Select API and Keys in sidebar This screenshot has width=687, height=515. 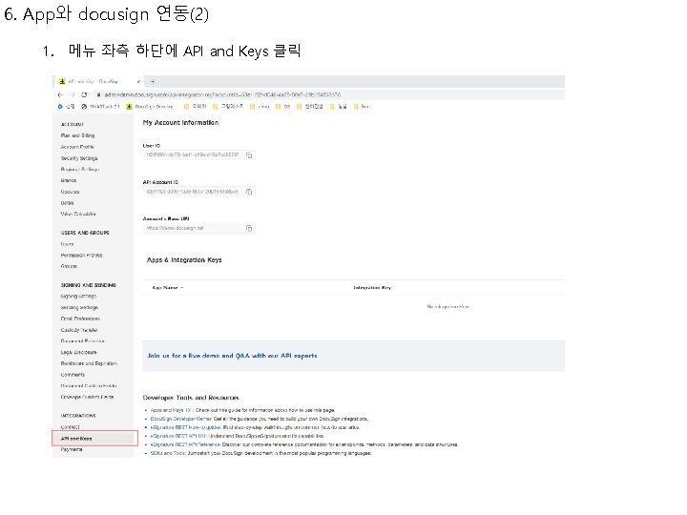pyautogui.click(x=94, y=439)
